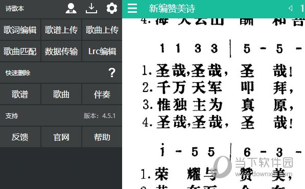The height and width of the screenshot is (189, 305).
Task: Open 歌曲匹配 song matching
Action: [20, 51]
